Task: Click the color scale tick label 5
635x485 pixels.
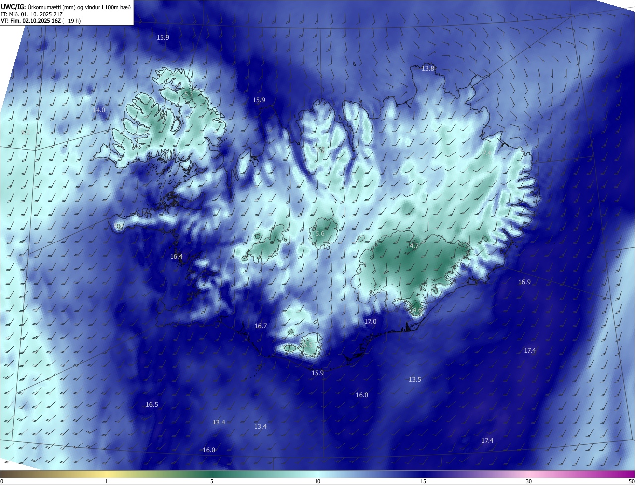Action: 212,481
